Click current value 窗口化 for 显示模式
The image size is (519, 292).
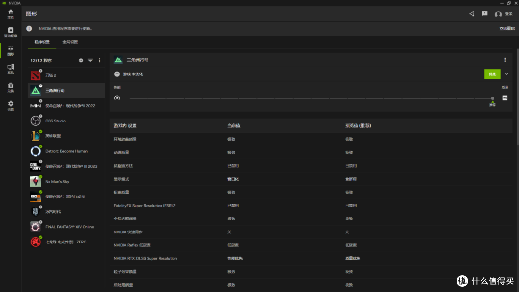233,179
